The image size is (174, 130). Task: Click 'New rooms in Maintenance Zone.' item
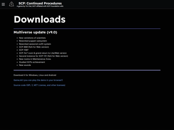tap(35, 59)
